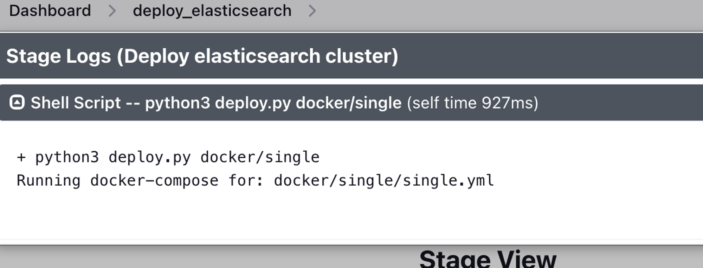Select 'Stage Logs (Deploy elasticsearch cluster)' title
Image resolution: width=703 pixels, height=268 pixels.
pyautogui.click(x=202, y=56)
